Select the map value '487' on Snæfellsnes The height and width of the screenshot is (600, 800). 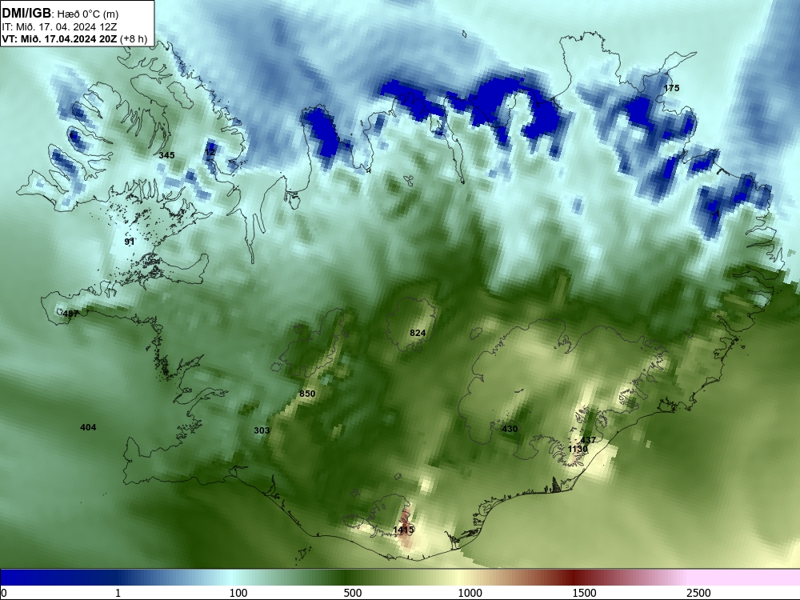[70, 314]
